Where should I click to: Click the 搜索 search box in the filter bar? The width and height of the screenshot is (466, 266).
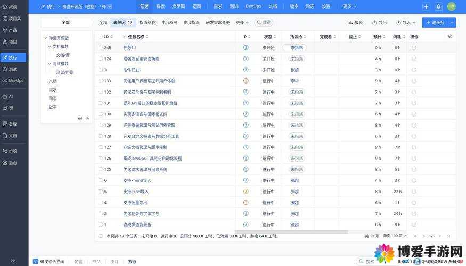(264, 22)
